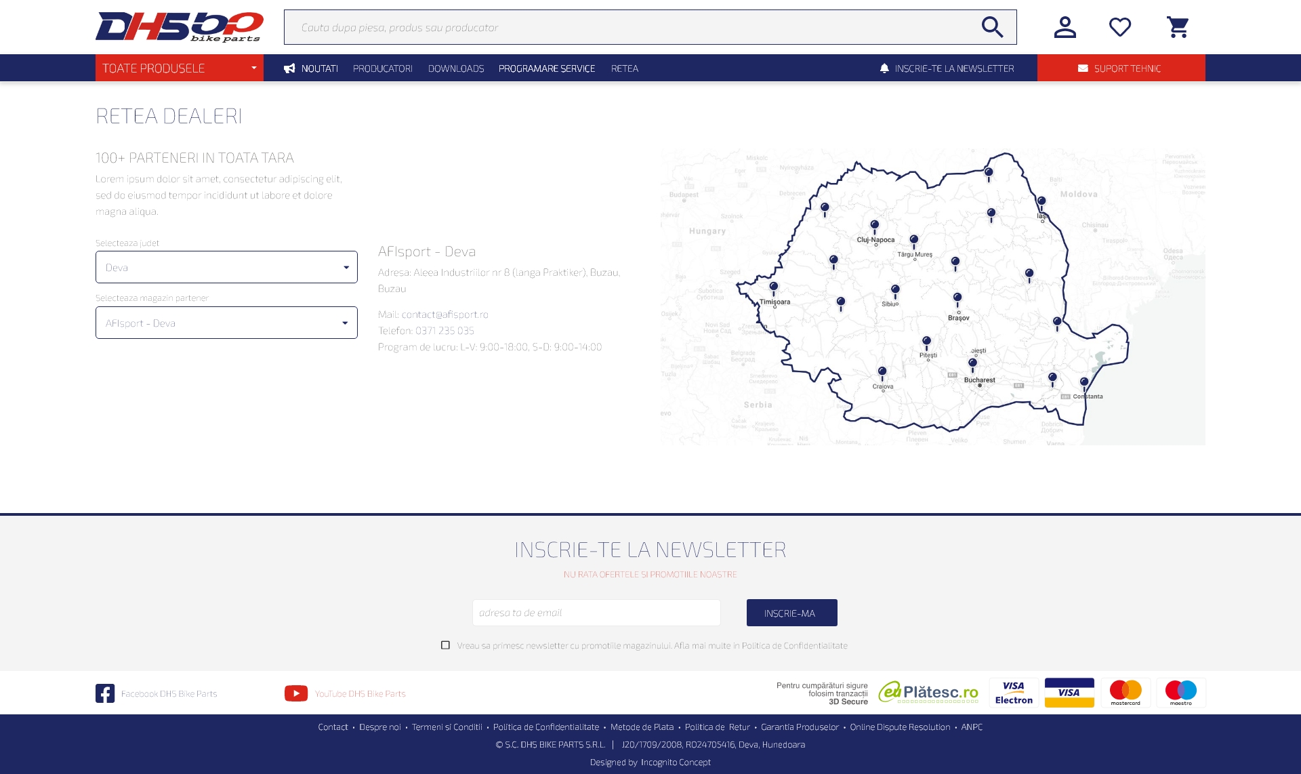Open the magazin partener dropdown
Screen dimensions: 1301x774
click(x=226, y=323)
